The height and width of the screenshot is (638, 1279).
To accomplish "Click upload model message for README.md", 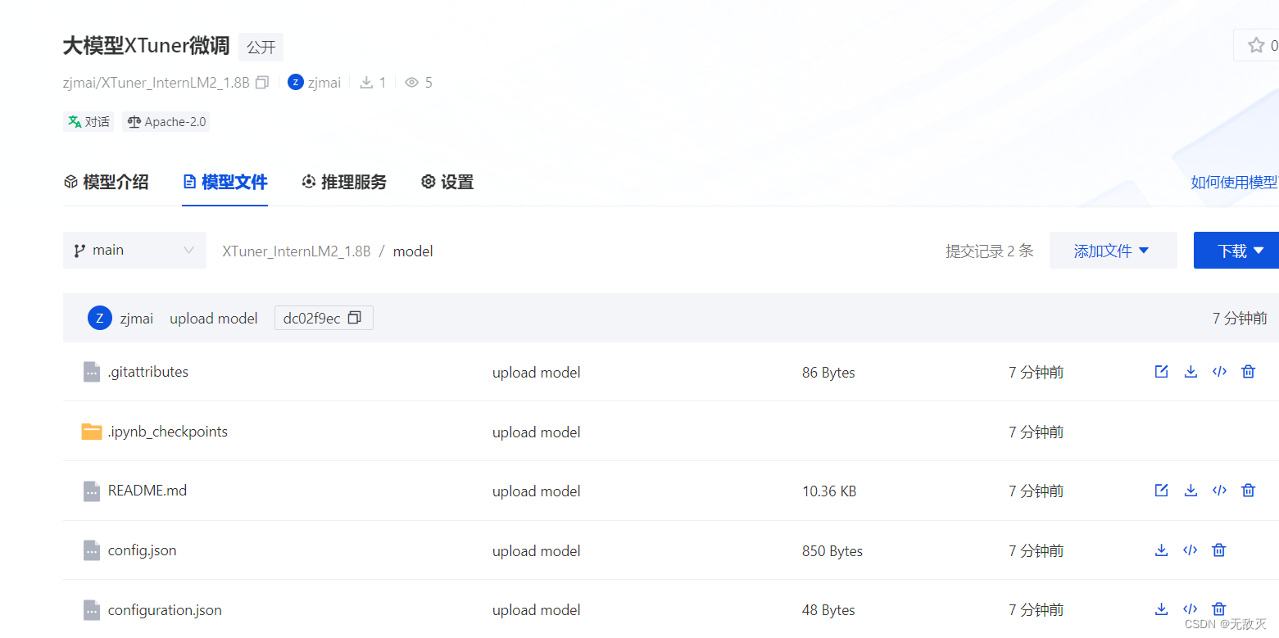I will [x=537, y=491].
